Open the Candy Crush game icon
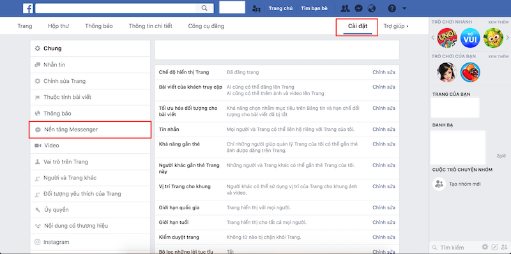This screenshot has width=511, height=254. coord(470,72)
